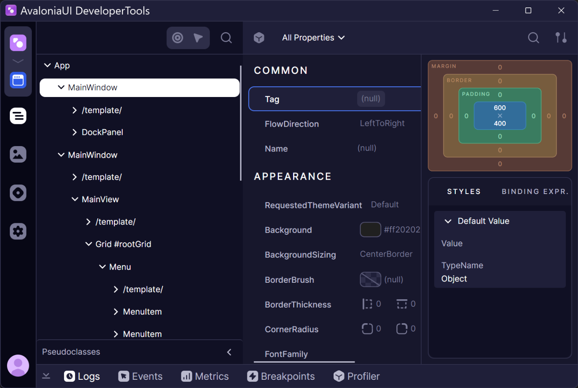Viewport: 578px width, 388px height.
Task: Collapse the Pseudoclasses panel arrow
Action: [x=229, y=352]
